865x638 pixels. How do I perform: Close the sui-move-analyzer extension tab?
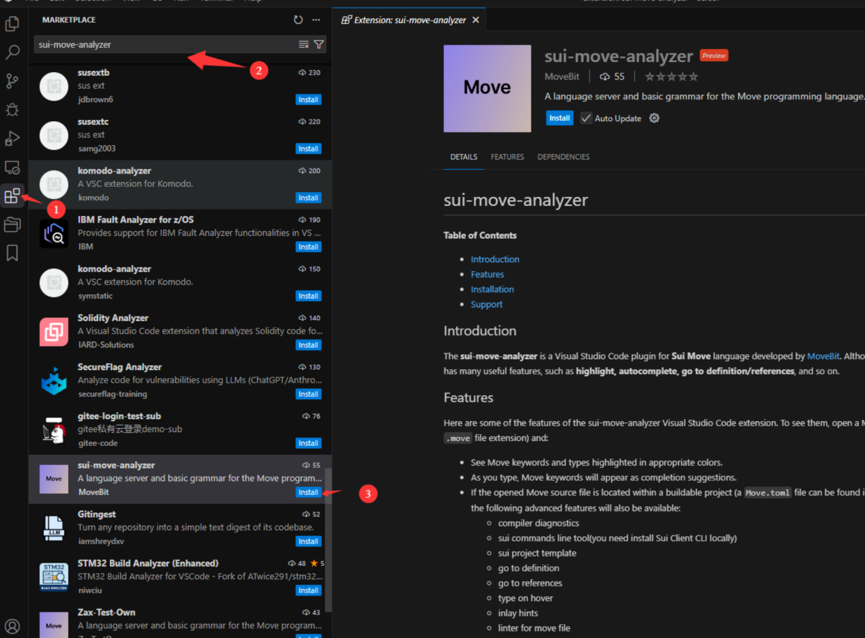click(476, 20)
